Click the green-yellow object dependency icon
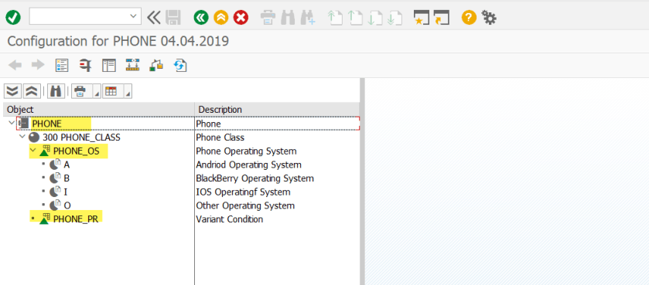The height and width of the screenshot is (285, 649). click(x=156, y=65)
